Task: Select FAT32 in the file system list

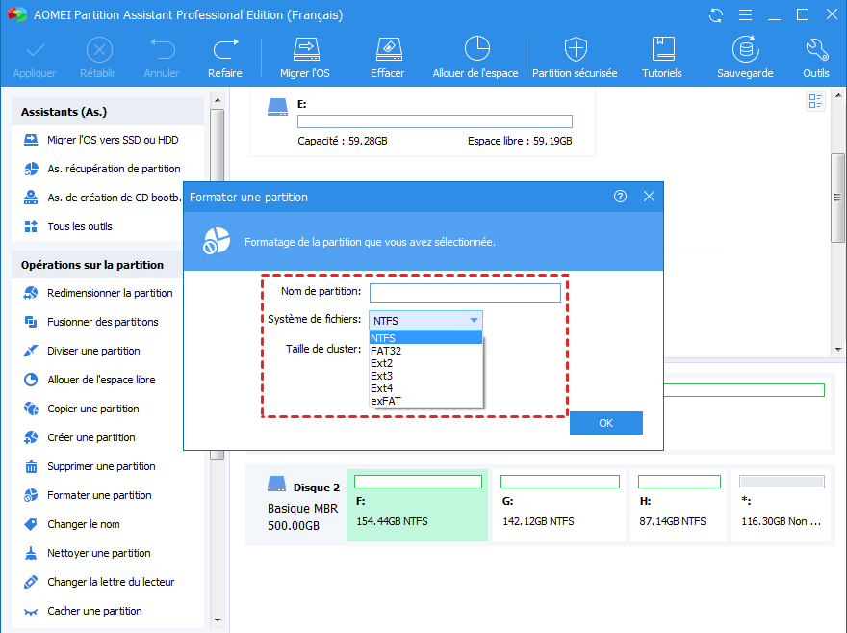Action: (425, 351)
